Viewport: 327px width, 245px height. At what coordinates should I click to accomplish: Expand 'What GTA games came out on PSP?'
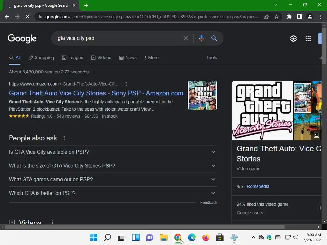113,179
